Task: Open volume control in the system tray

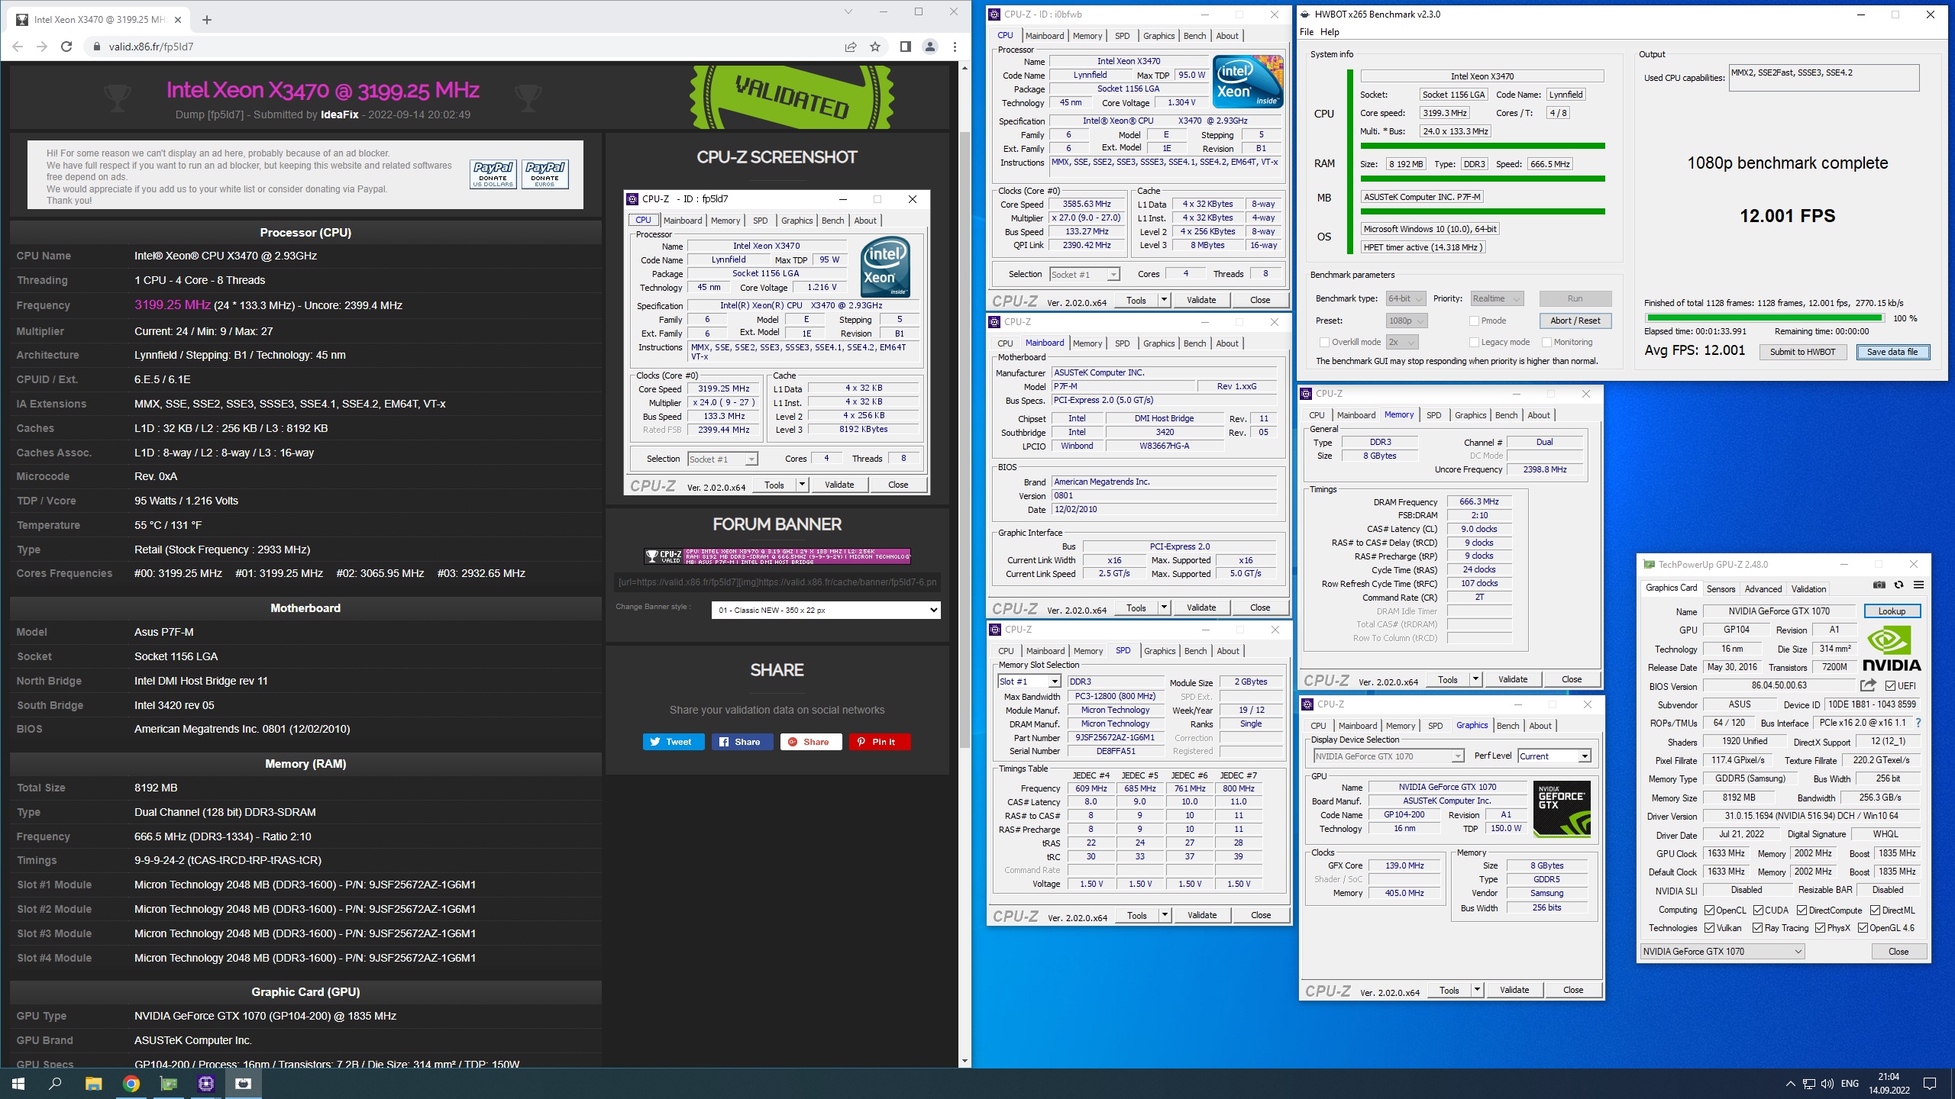Action: [x=1827, y=1083]
